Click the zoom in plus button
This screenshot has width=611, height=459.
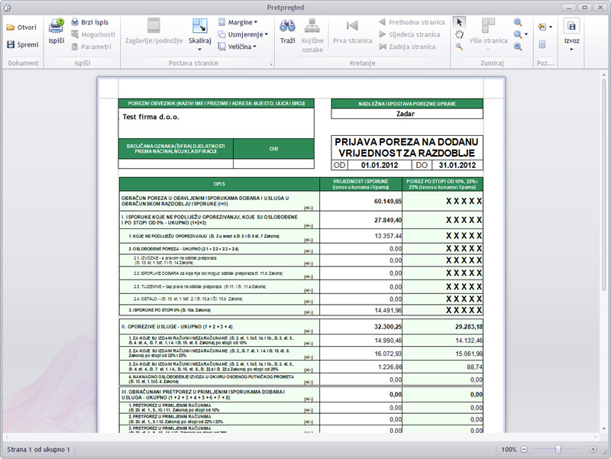[x=593, y=449]
